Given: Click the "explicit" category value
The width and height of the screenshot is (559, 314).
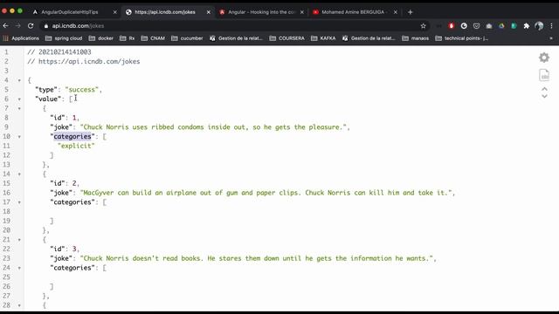Looking at the screenshot, I should [x=76, y=146].
